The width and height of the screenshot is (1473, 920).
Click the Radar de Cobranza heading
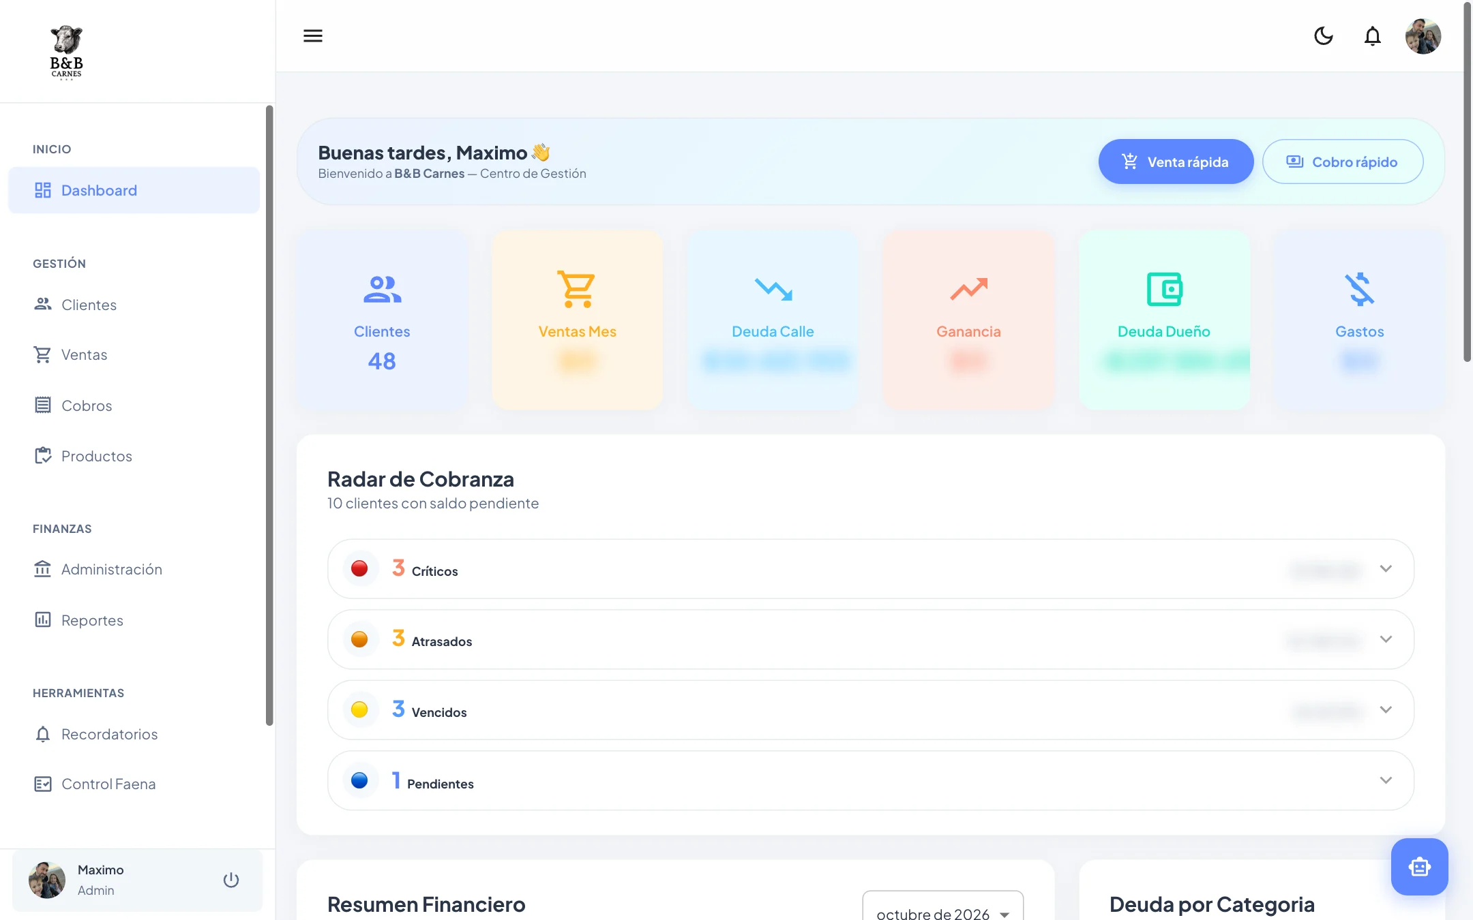[x=421, y=479]
